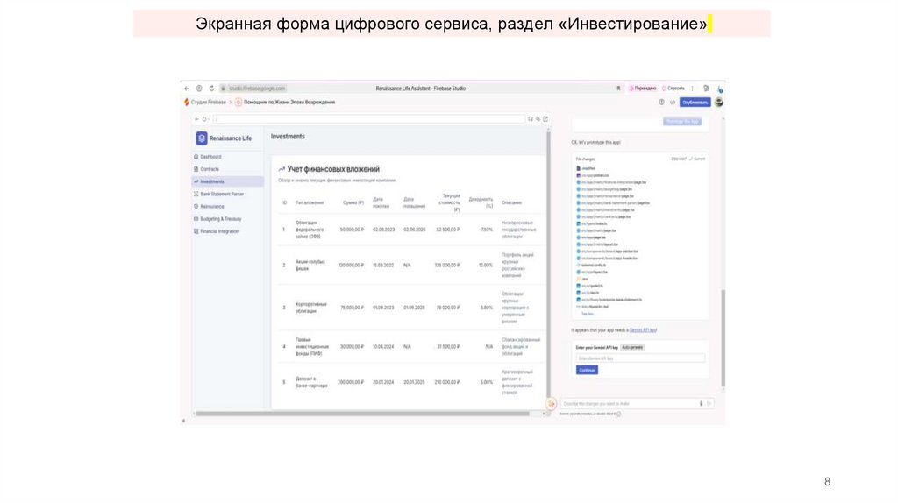Click cell 50 000,00 ₽ in row 1

(x=352, y=230)
